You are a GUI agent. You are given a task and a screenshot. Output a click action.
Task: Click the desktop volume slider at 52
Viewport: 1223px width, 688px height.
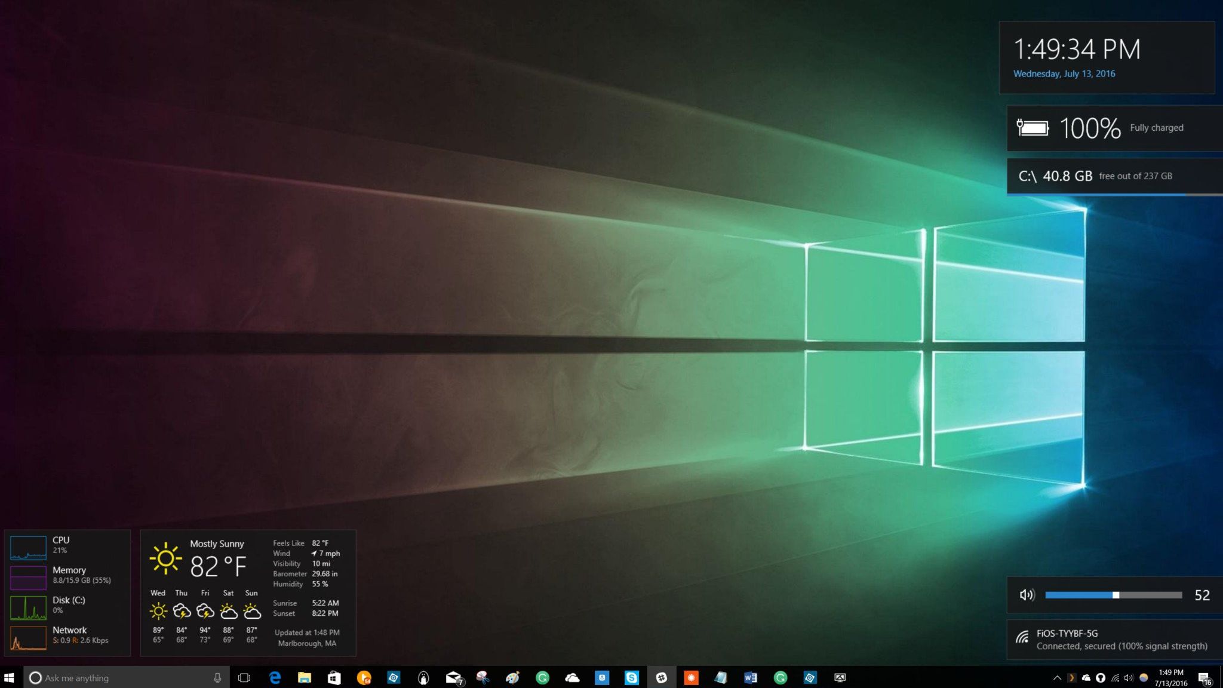(x=1114, y=595)
